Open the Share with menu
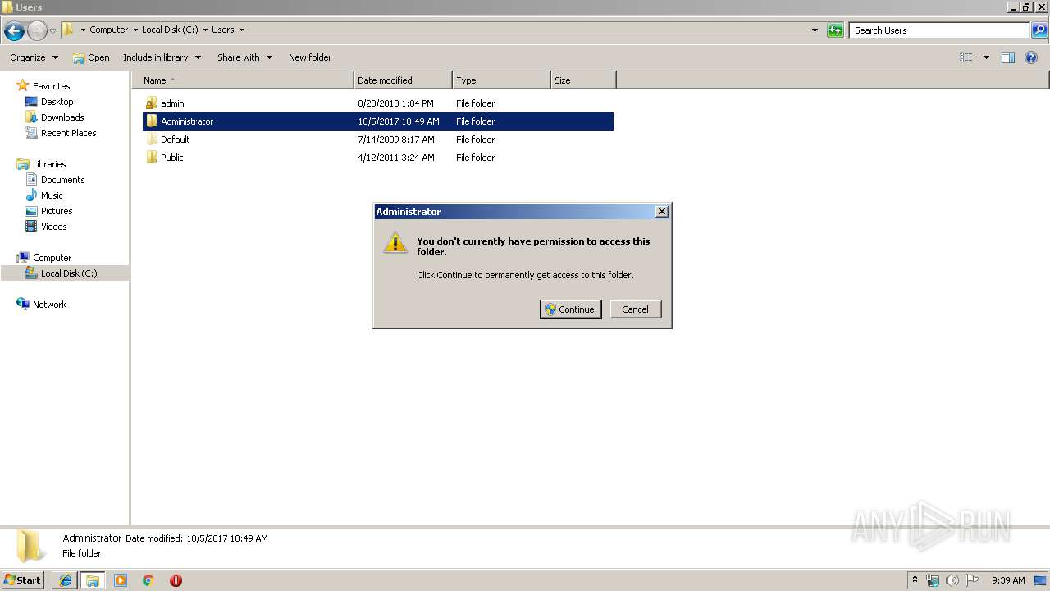The width and height of the screenshot is (1050, 591). tap(245, 57)
